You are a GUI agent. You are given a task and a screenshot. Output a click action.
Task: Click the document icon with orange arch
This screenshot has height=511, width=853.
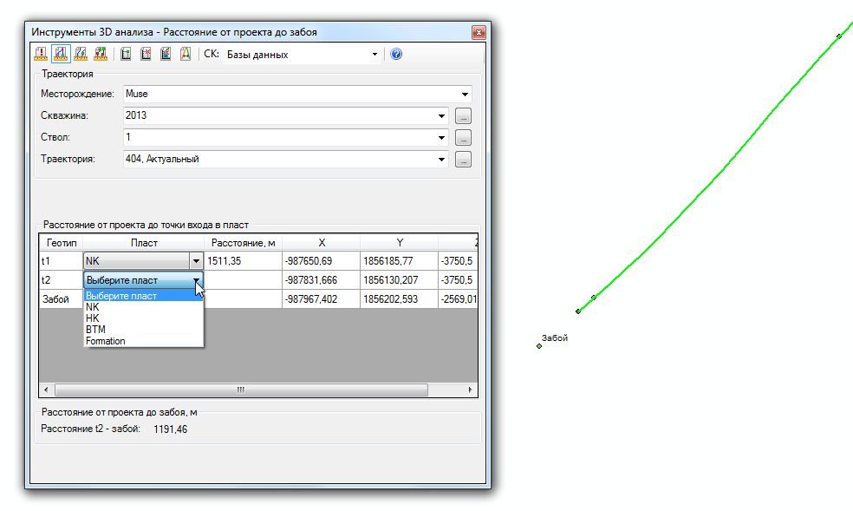pyautogui.click(x=186, y=54)
